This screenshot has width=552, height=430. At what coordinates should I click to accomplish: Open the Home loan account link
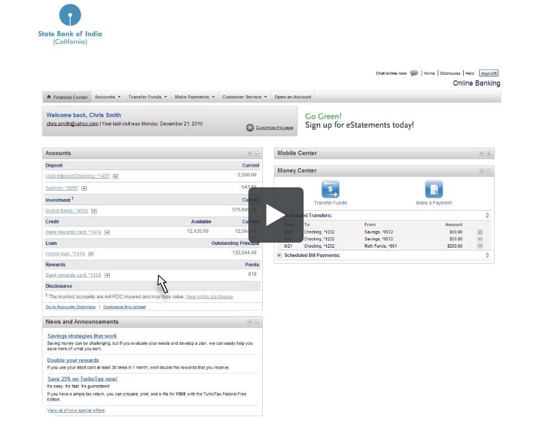[x=65, y=254]
